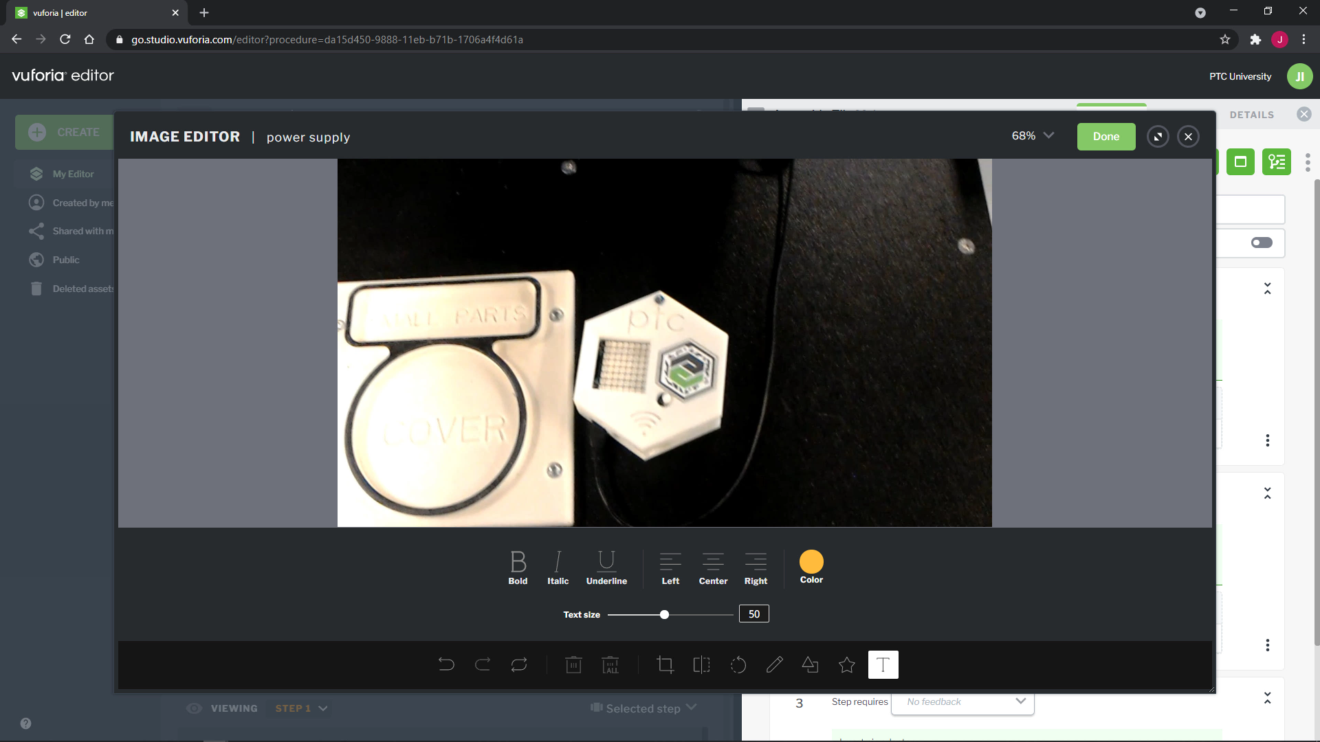Select the Crop tool
The width and height of the screenshot is (1320, 742).
665,664
